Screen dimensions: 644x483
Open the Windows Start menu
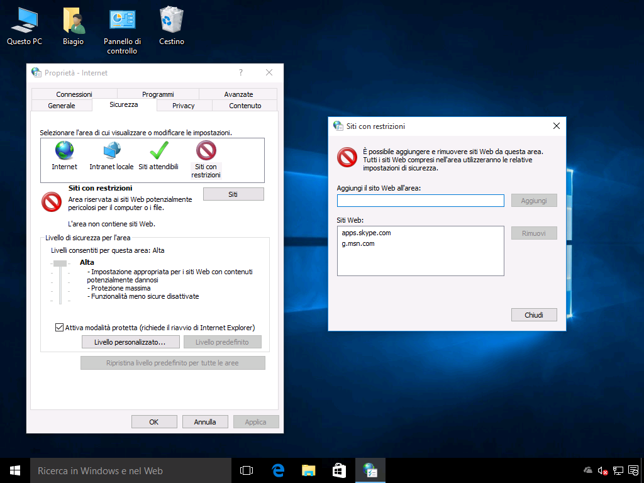15,470
